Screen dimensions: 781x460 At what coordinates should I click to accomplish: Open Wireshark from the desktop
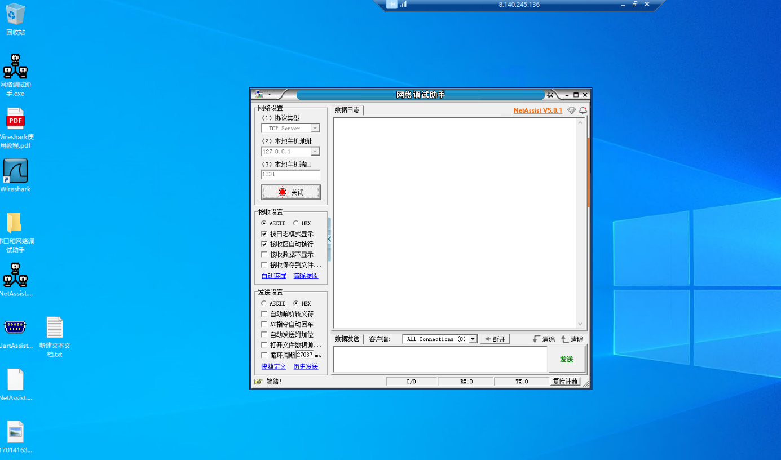pyautogui.click(x=15, y=171)
